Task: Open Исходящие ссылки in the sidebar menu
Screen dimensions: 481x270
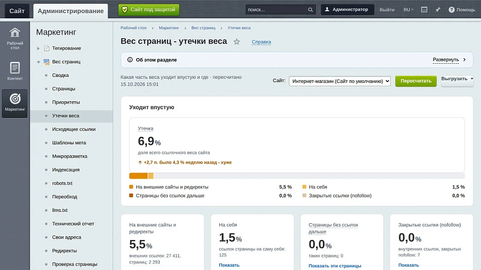Action: 74,129
